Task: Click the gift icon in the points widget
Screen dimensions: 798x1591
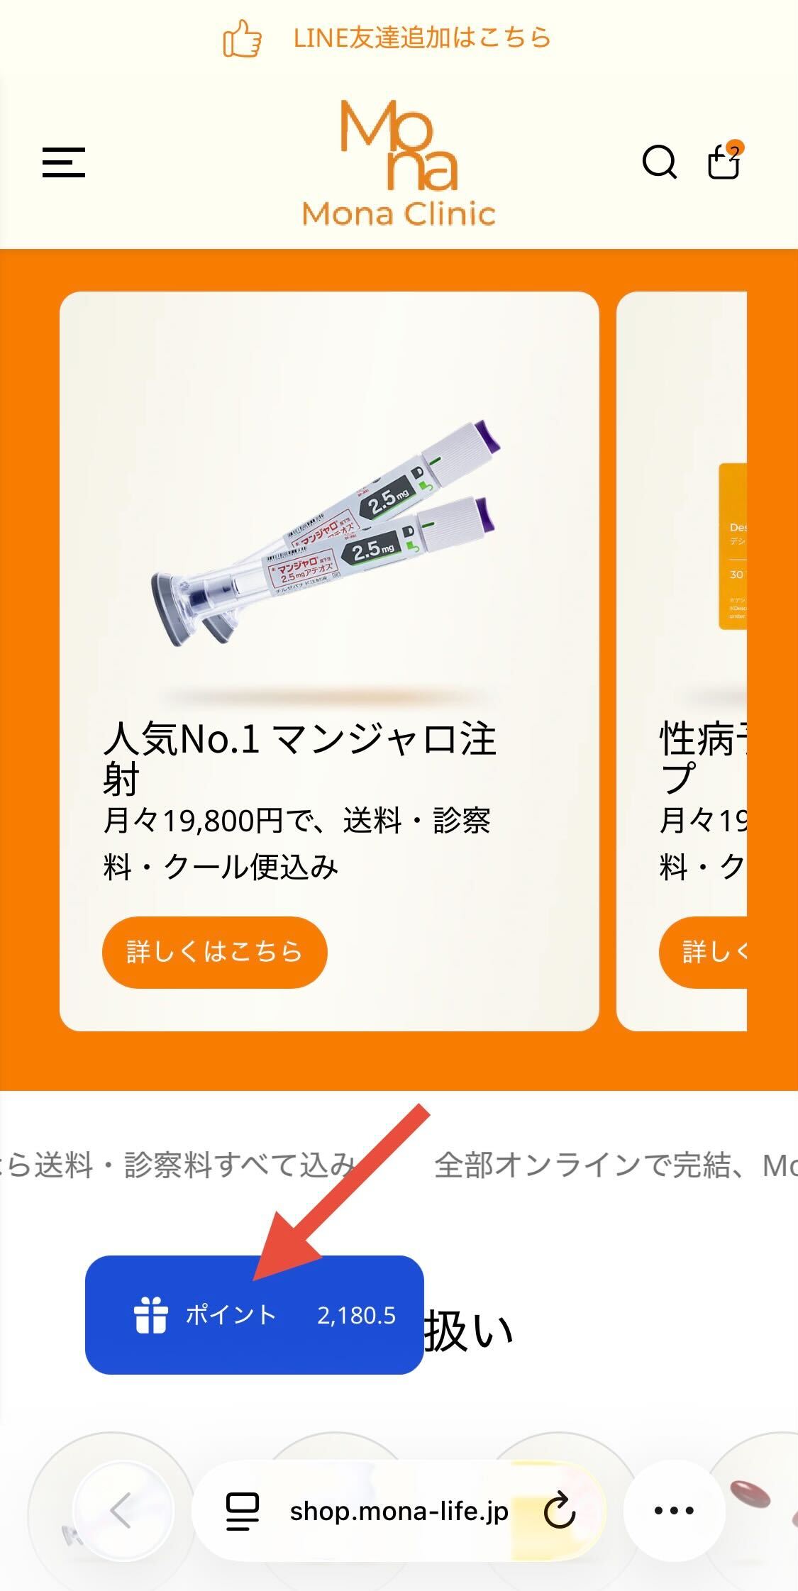Action: (150, 1314)
